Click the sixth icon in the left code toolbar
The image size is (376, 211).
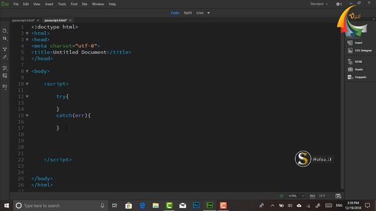click(5, 76)
